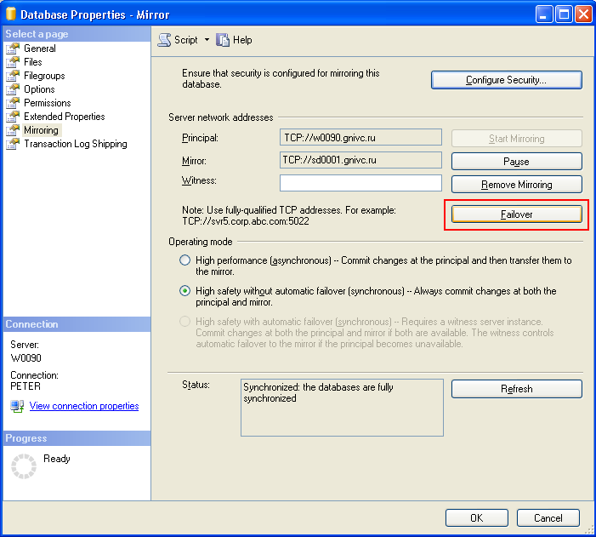This screenshot has width=596, height=537.
Task: Click the Help book icon
Action: tap(223, 40)
